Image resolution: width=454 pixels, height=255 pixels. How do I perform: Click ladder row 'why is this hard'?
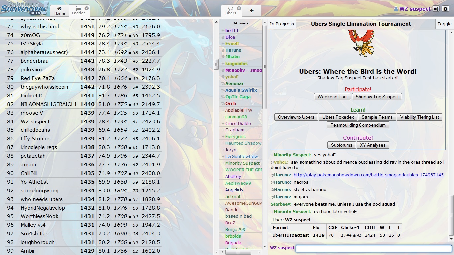coord(83,27)
